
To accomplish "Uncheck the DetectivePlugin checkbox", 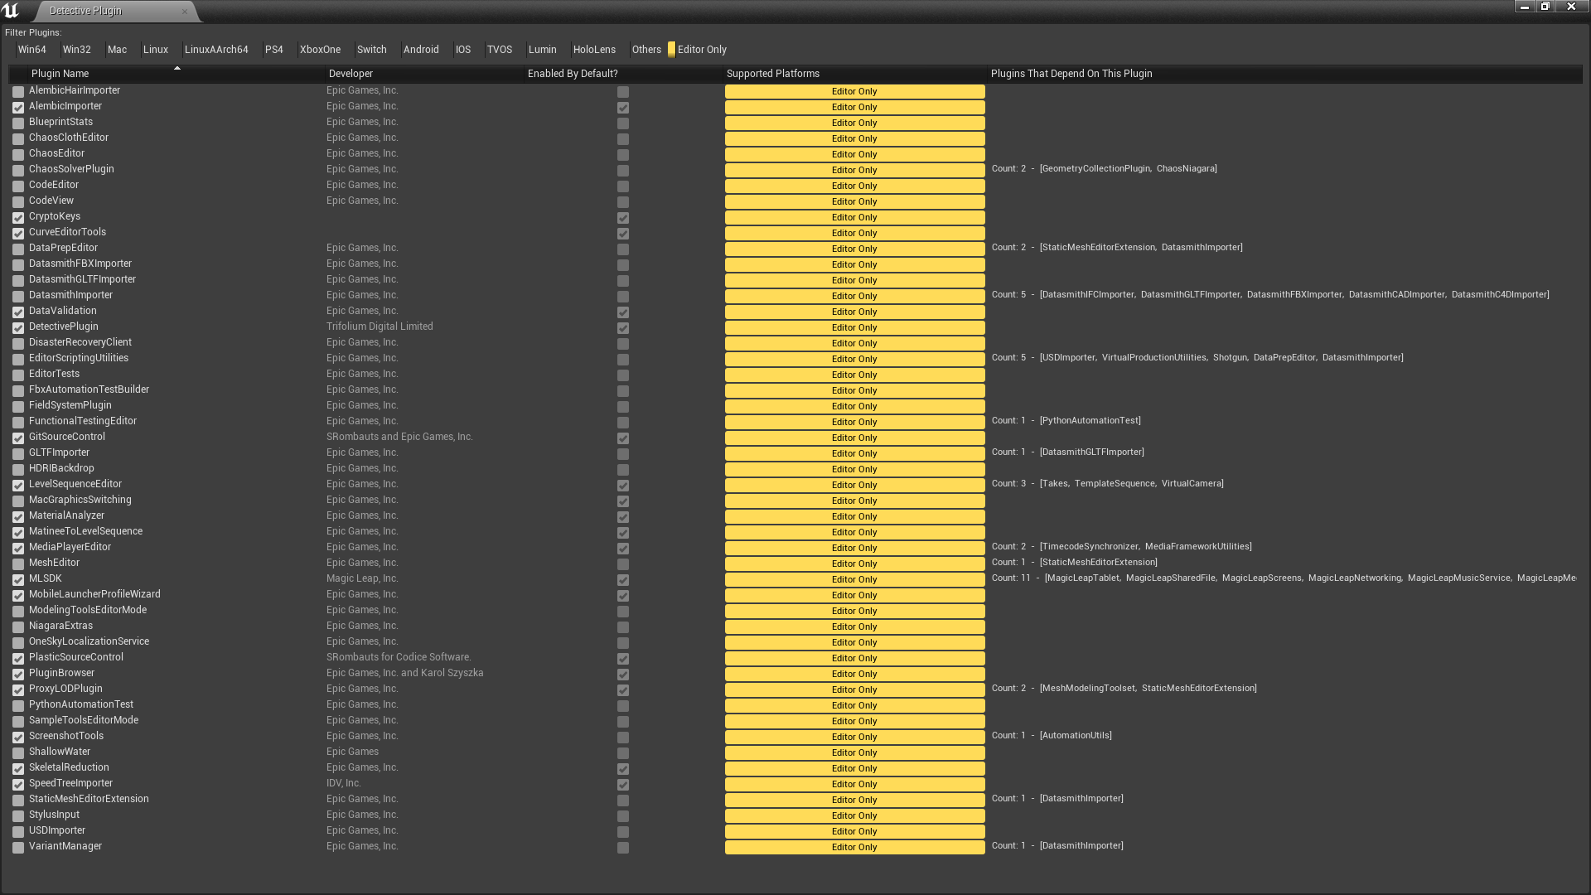I will pyautogui.click(x=18, y=328).
